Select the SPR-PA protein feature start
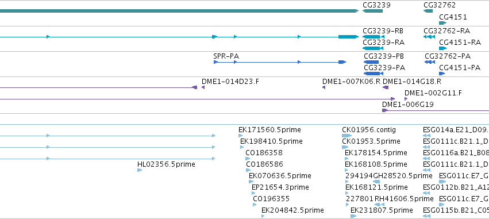 pyautogui.click(x=215, y=62)
